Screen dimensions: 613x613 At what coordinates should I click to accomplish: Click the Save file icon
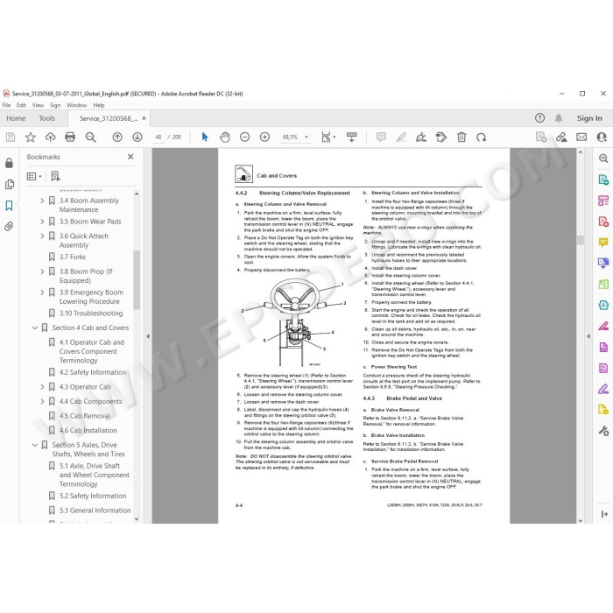tap(11, 137)
